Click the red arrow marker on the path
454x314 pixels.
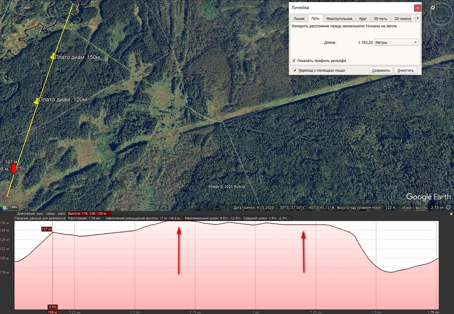[x=14, y=169]
